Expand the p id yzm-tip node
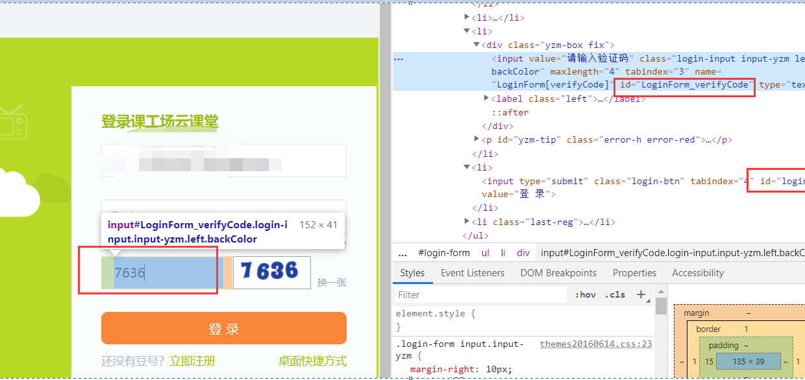 tap(477, 139)
